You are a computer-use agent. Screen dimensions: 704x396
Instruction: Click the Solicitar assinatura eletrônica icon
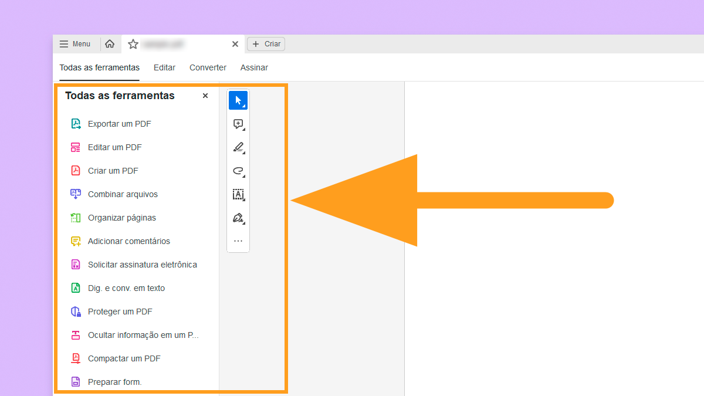click(76, 265)
